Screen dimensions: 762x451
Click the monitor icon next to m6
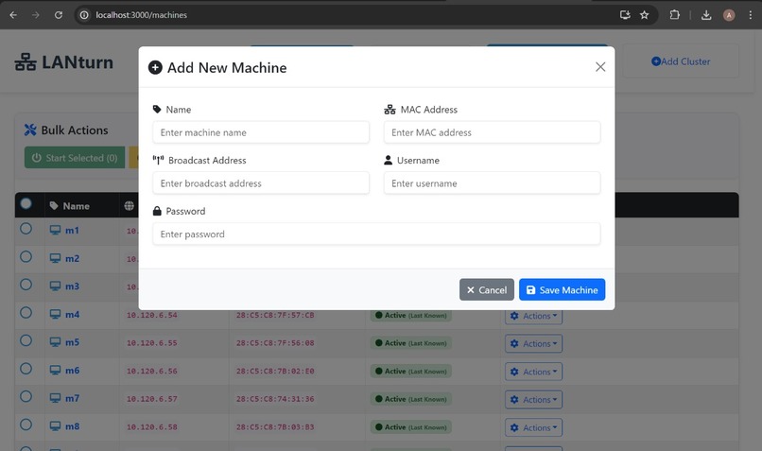coord(55,371)
